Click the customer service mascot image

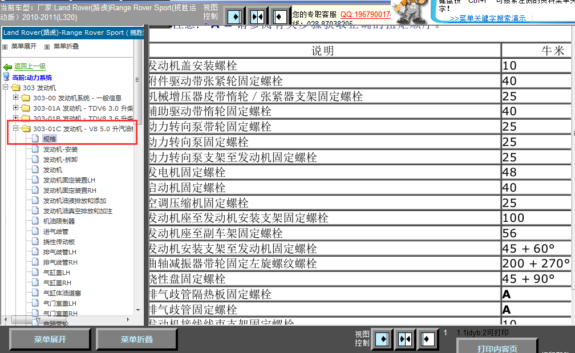411,12
